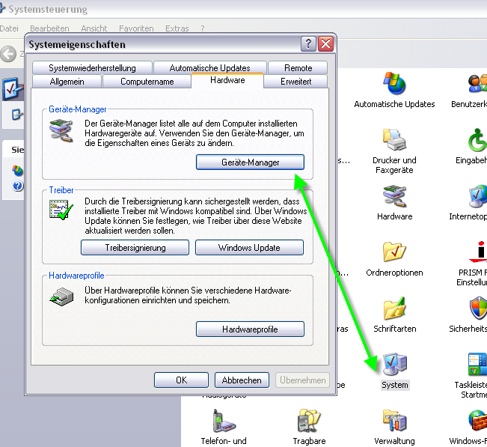Select the System control panel icon
487x447 pixels.
394,365
